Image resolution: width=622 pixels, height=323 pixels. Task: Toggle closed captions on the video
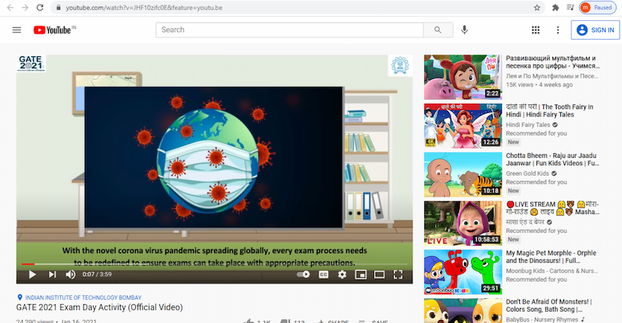(324, 275)
